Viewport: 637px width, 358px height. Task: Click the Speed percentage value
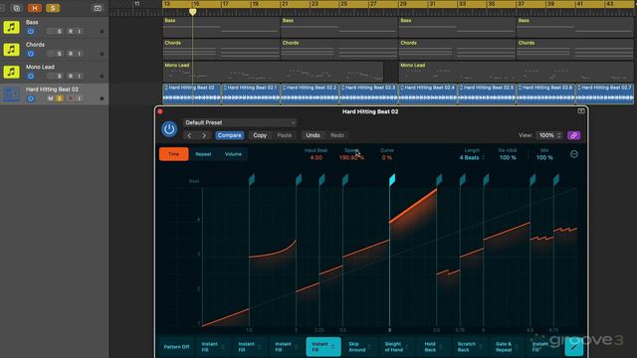(x=351, y=157)
